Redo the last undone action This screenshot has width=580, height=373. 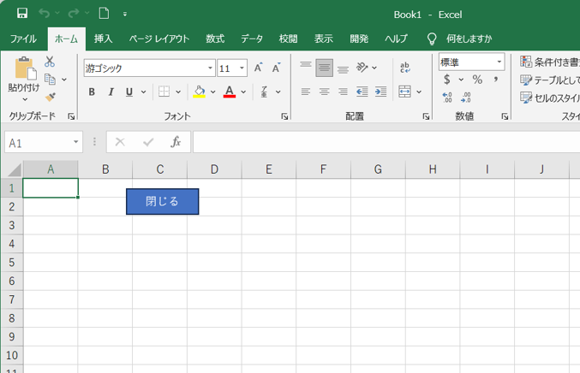(x=74, y=14)
